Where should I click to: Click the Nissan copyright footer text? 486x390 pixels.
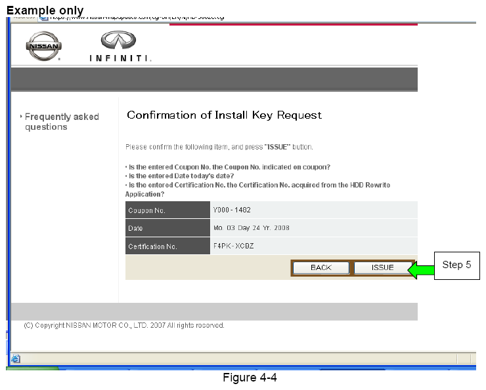[x=124, y=325]
